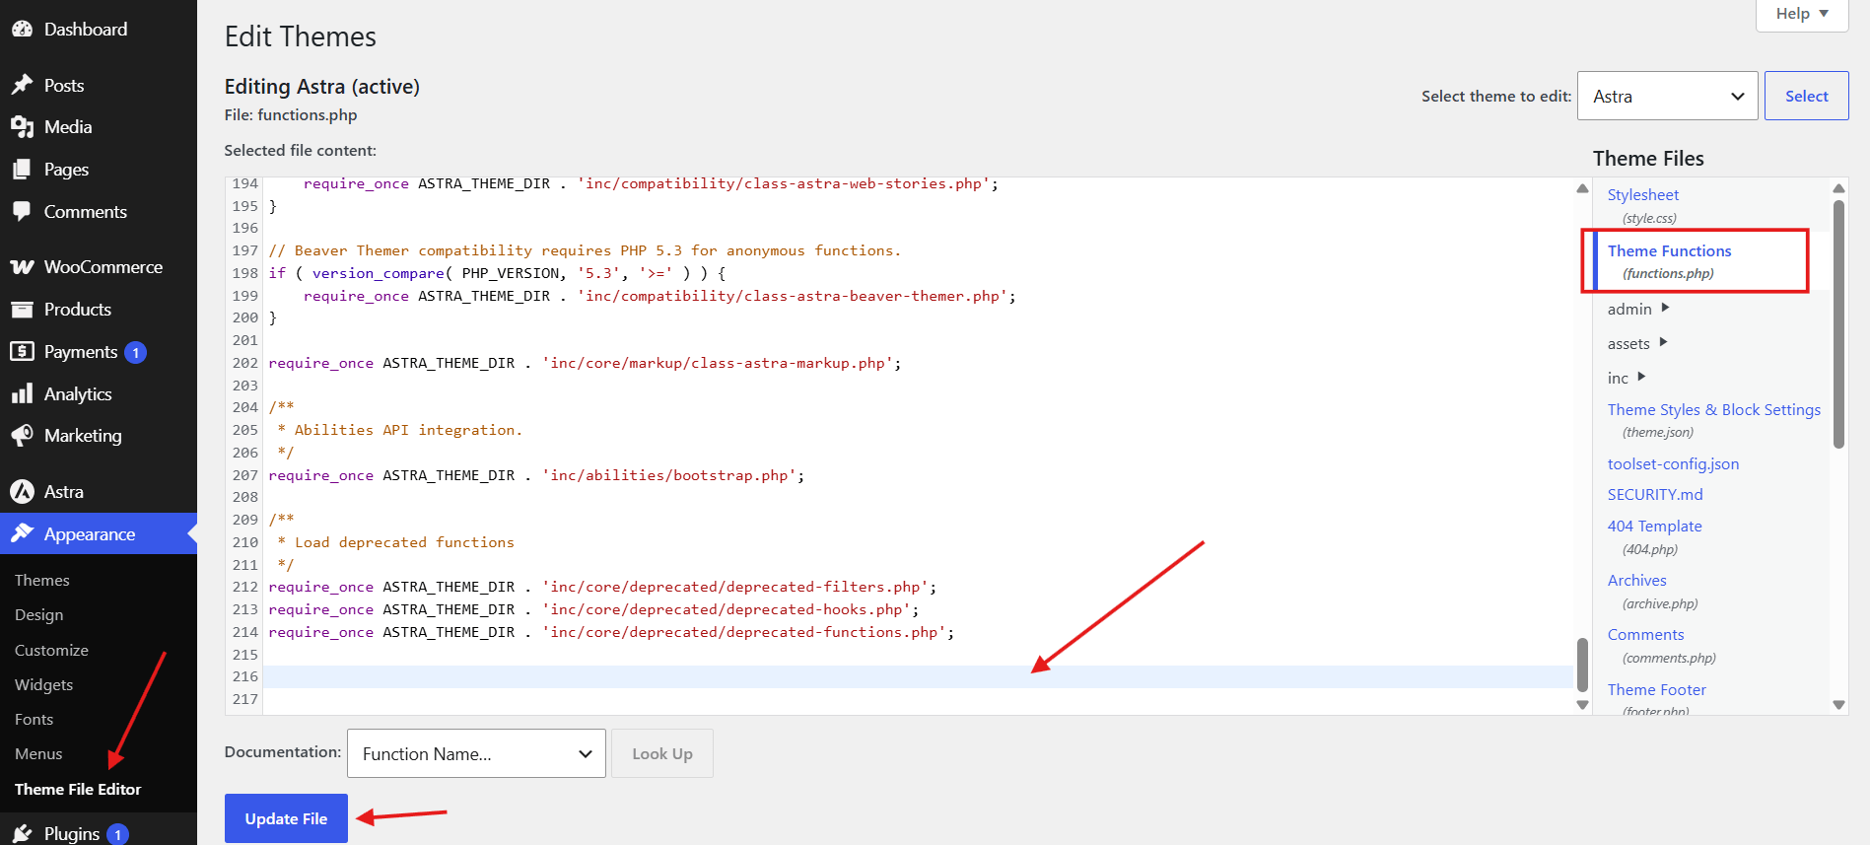Click the Comments speech bubble icon
Image resolution: width=1870 pixels, height=845 pixels.
[x=22, y=211]
